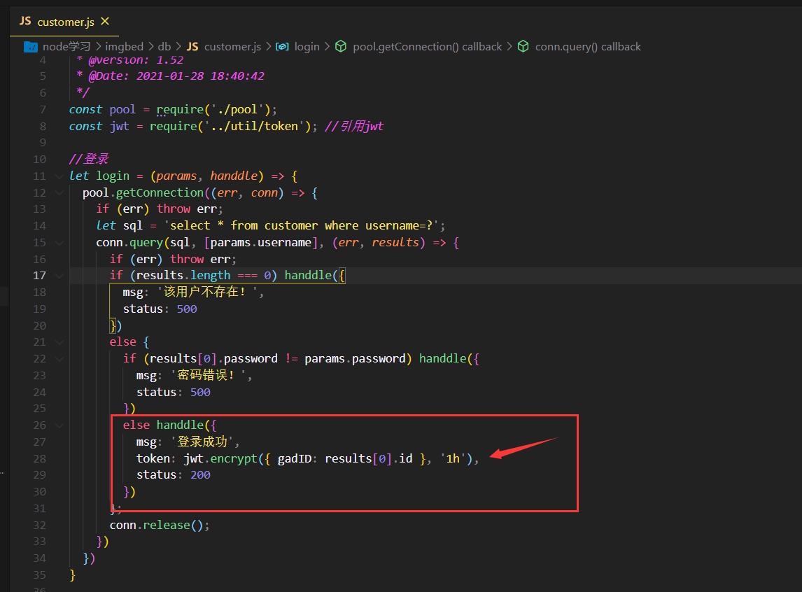Screen dimensions: 802x592
Task: Open pool.getConnection() callback breadcrumb
Action: [428, 46]
